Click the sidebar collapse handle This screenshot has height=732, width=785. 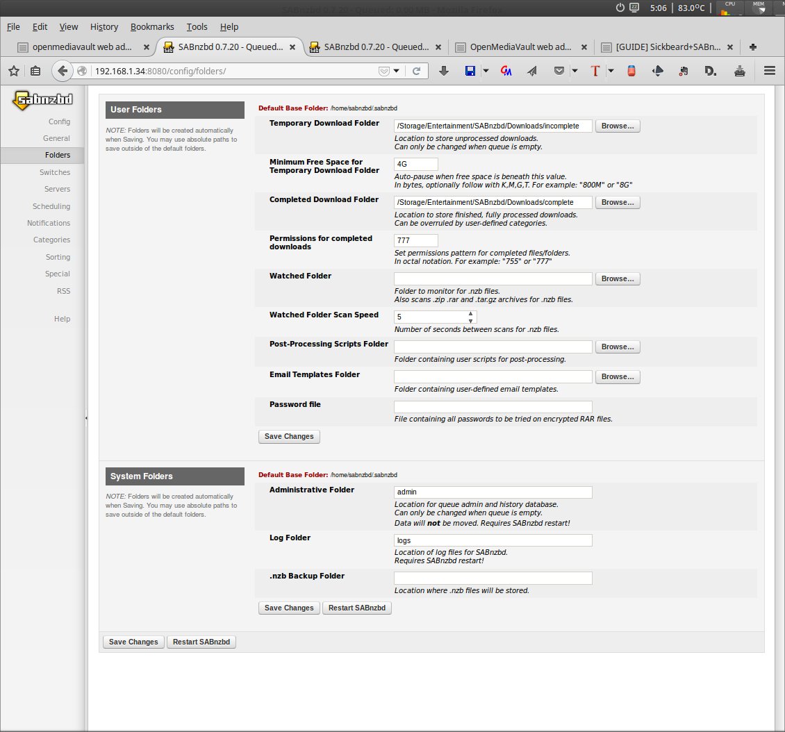(x=86, y=418)
